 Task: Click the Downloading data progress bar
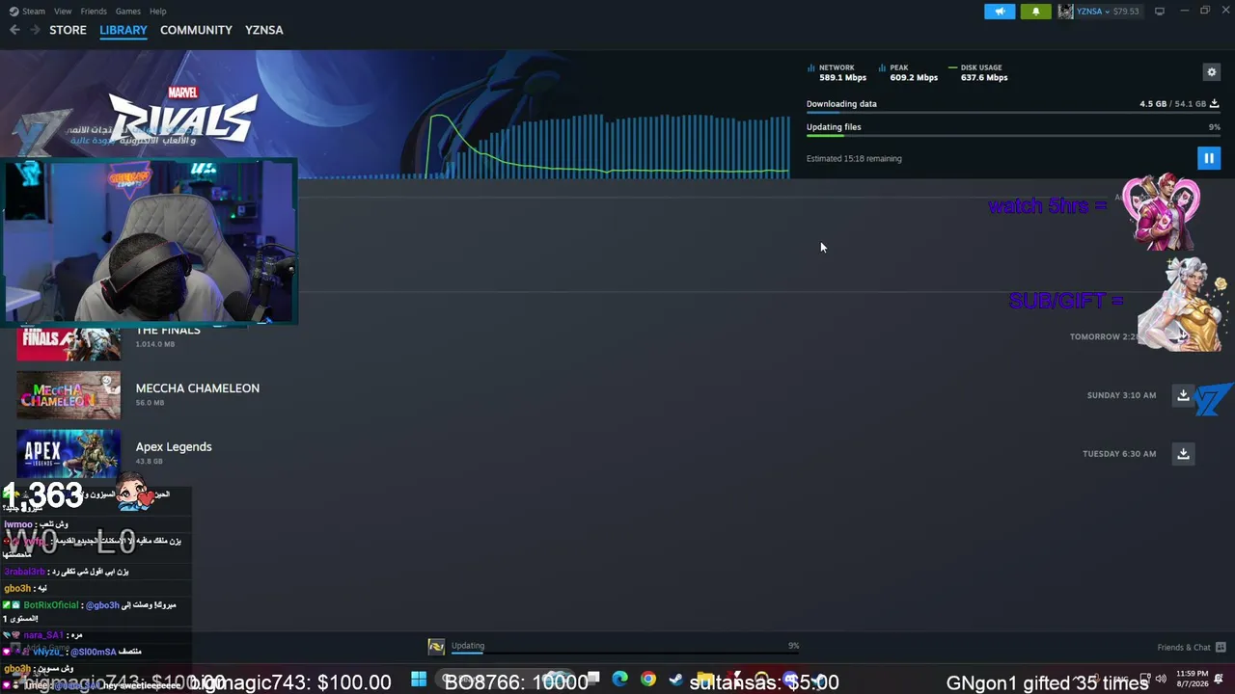click(1013, 113)
